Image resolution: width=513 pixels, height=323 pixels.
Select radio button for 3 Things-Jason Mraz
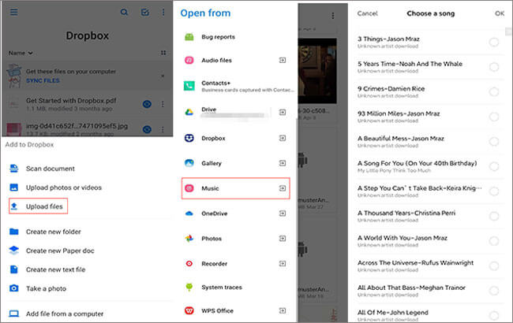click(x=494, y=42)
